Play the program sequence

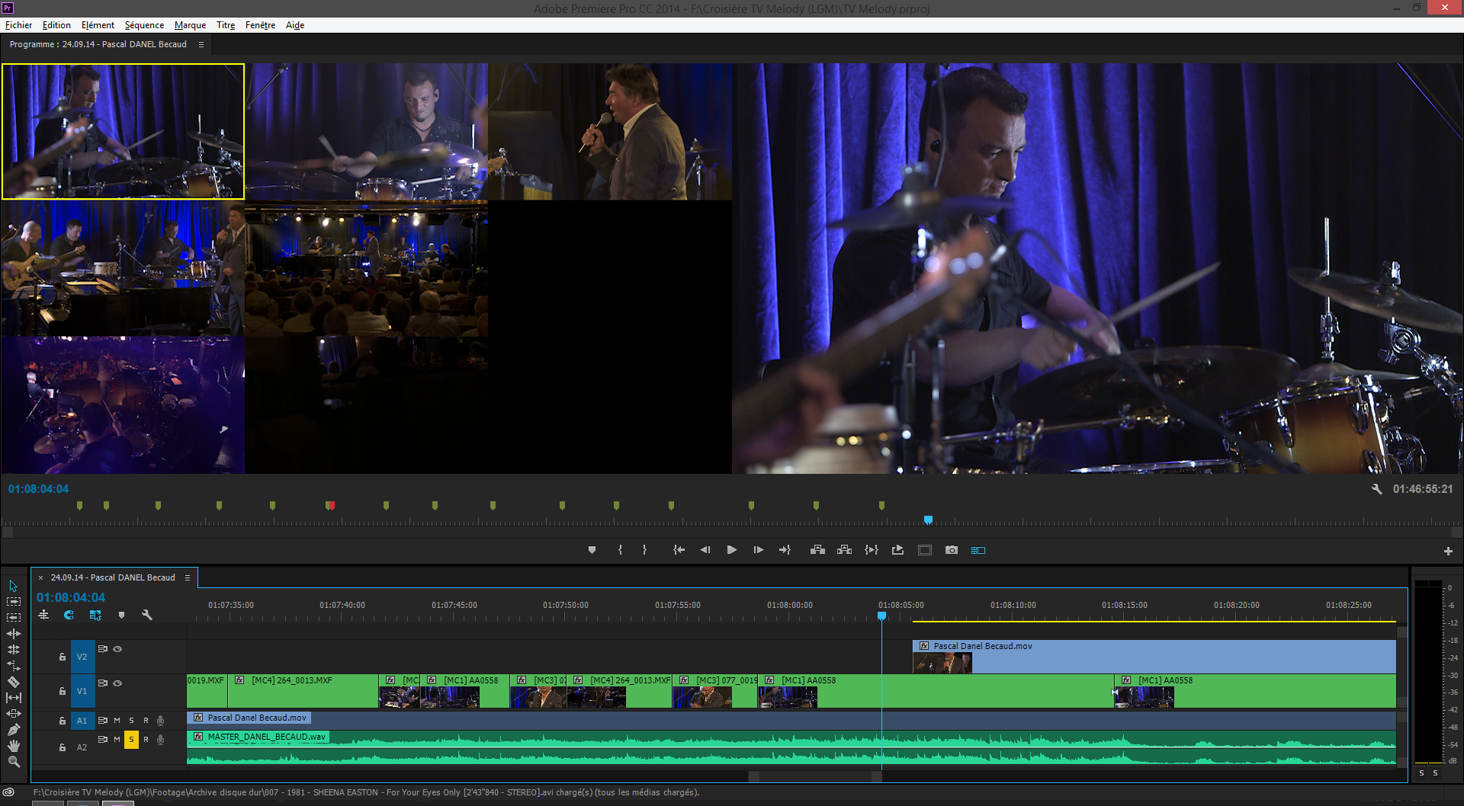coord(732,550)
